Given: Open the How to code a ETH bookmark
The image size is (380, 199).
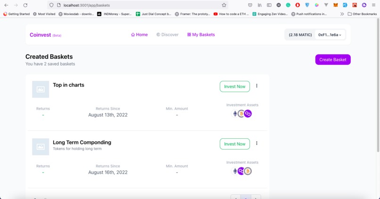Looking at the screenshot, I should click(231, 14).
